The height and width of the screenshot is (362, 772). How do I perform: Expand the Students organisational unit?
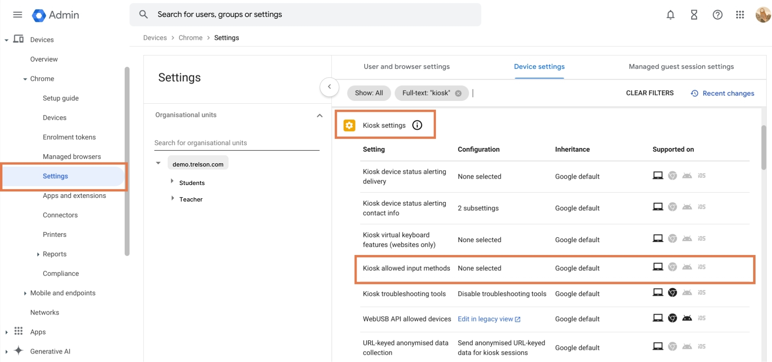click(x=172, y=181)
